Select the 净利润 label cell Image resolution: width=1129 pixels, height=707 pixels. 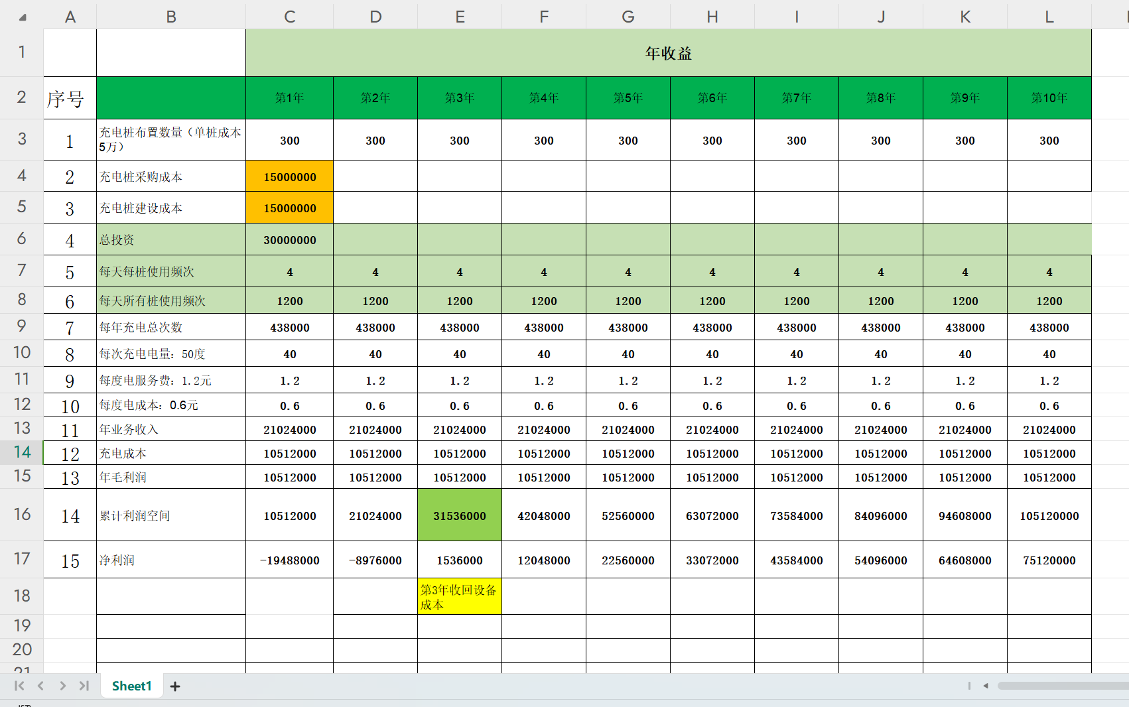point(171,560)
